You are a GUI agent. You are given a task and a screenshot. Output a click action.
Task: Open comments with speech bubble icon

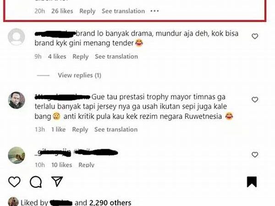click(36, 182)
